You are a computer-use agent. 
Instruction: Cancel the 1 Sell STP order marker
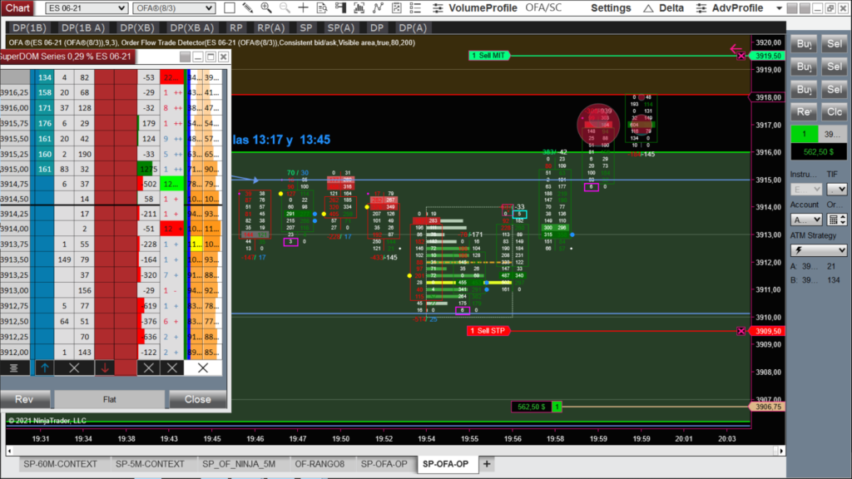[741, 331]
